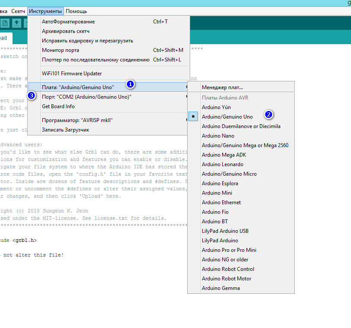Image resolution: width=351 pixels, height=328 pixels.
Task: Choose LilyPad Arduino USB board
Action: click(x=241, y=231)
